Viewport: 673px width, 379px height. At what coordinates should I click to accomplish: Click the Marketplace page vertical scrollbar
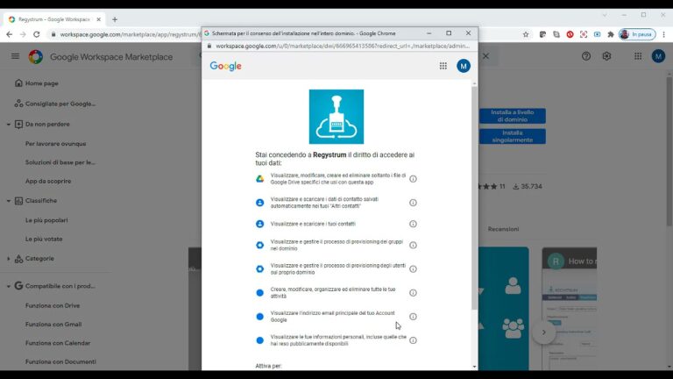(x=669, y=150)
